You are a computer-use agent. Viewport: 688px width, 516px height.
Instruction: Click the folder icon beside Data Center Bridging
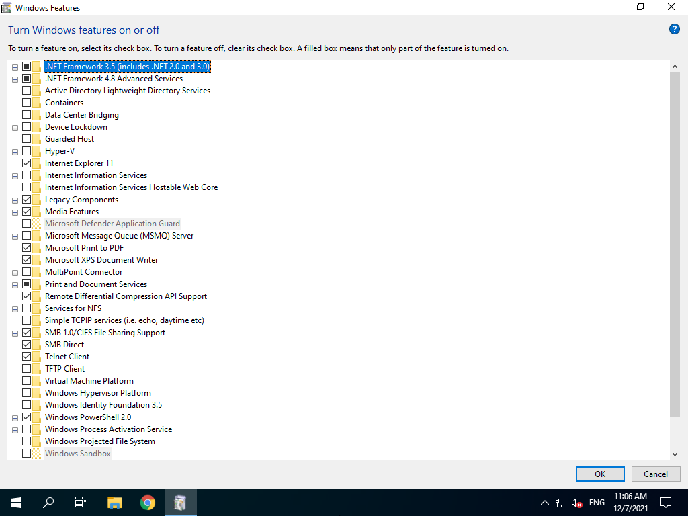pos(36,115)
